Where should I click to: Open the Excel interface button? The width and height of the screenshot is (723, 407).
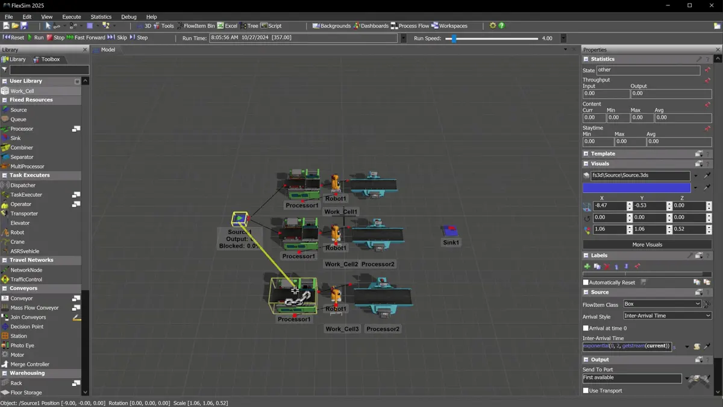[227, 26]
